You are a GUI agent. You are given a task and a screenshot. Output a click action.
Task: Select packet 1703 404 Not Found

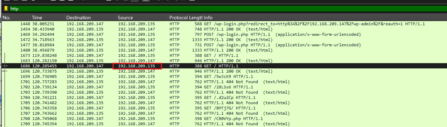click(224, 92)
